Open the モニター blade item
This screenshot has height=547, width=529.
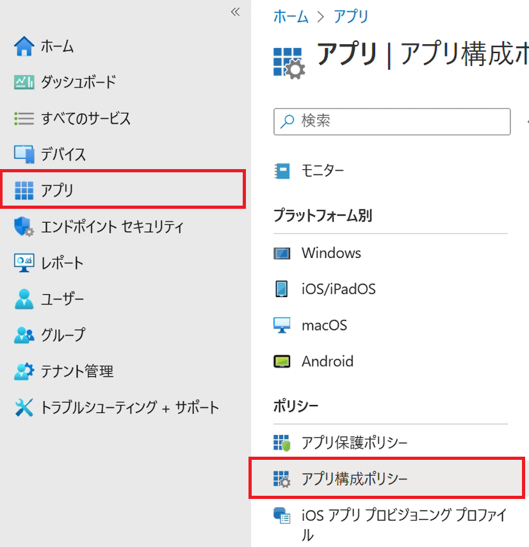tap(323, 171)
